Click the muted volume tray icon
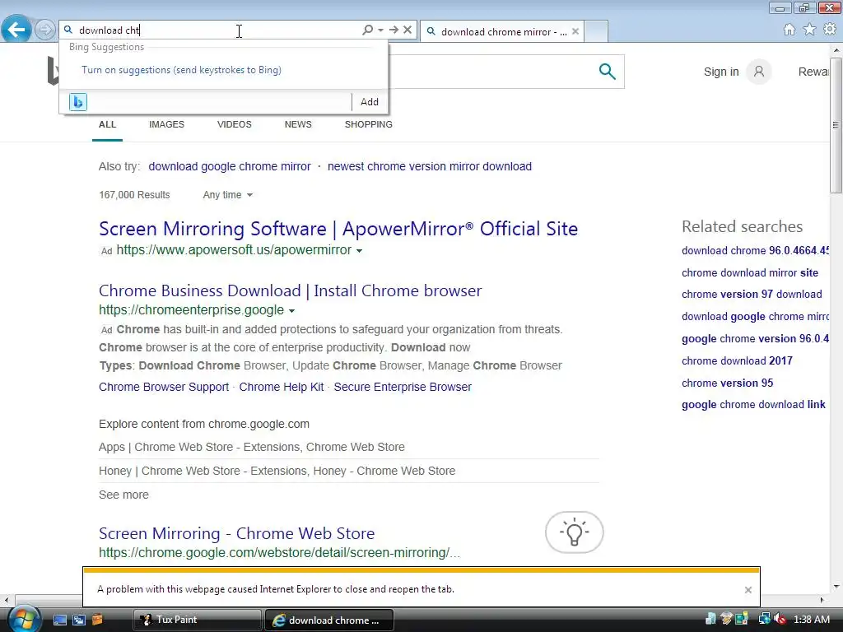The width and height of the screenshot is (843, 632). [x=780, y=620]
